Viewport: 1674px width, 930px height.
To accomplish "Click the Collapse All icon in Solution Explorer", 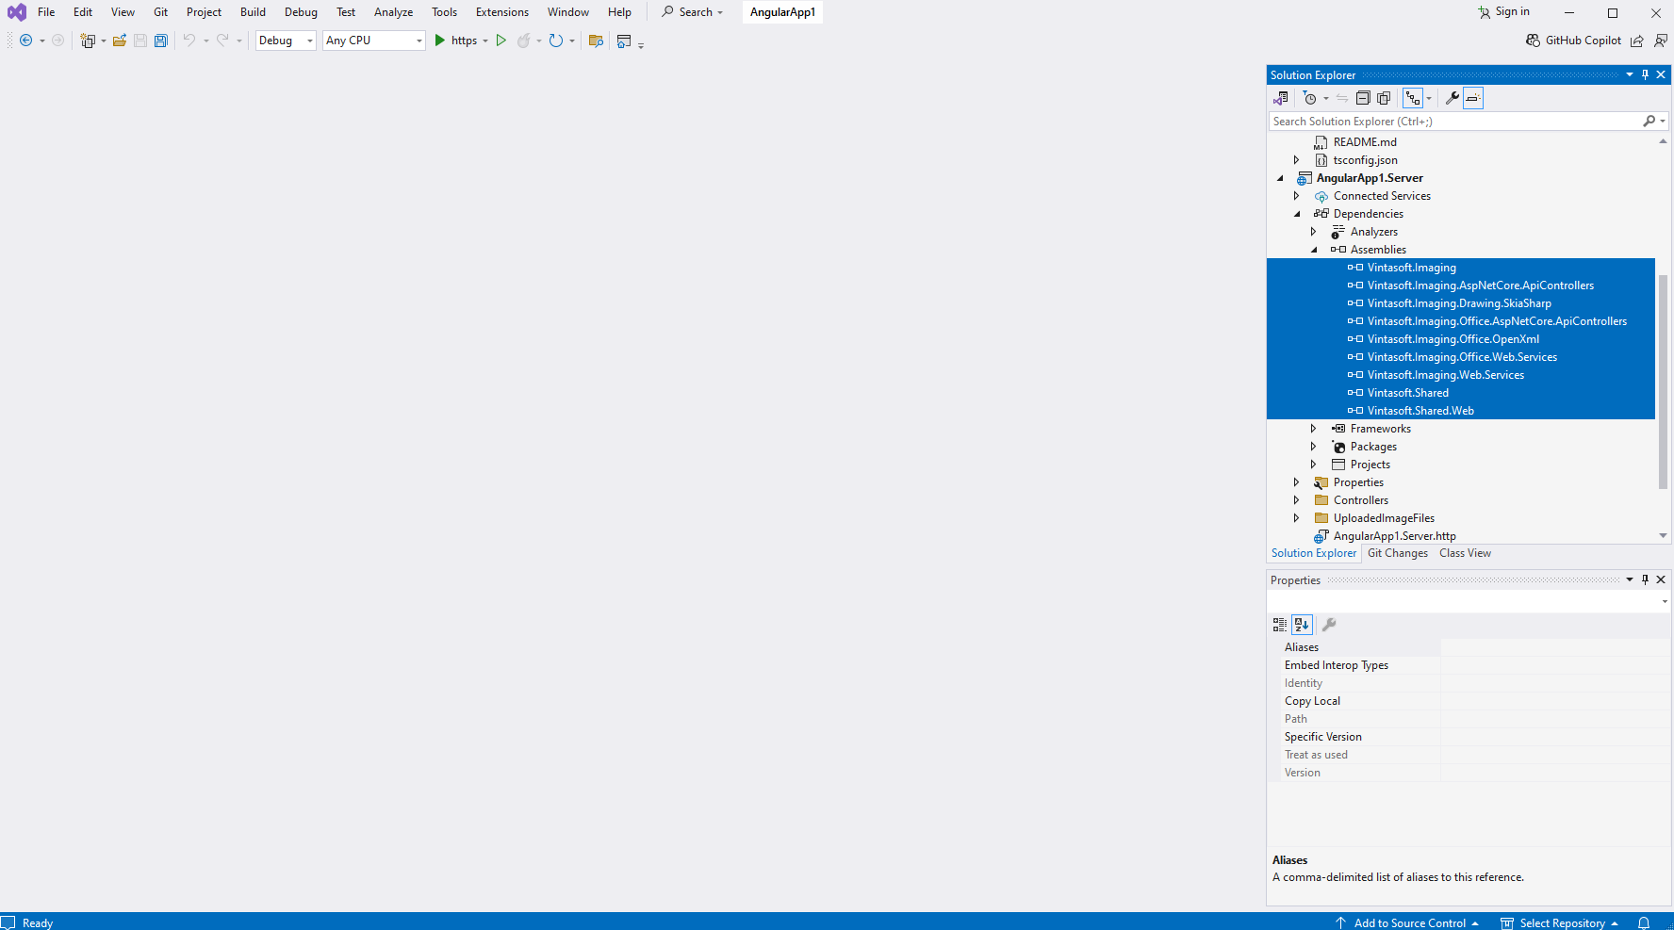I will (x=1363, y=98).
